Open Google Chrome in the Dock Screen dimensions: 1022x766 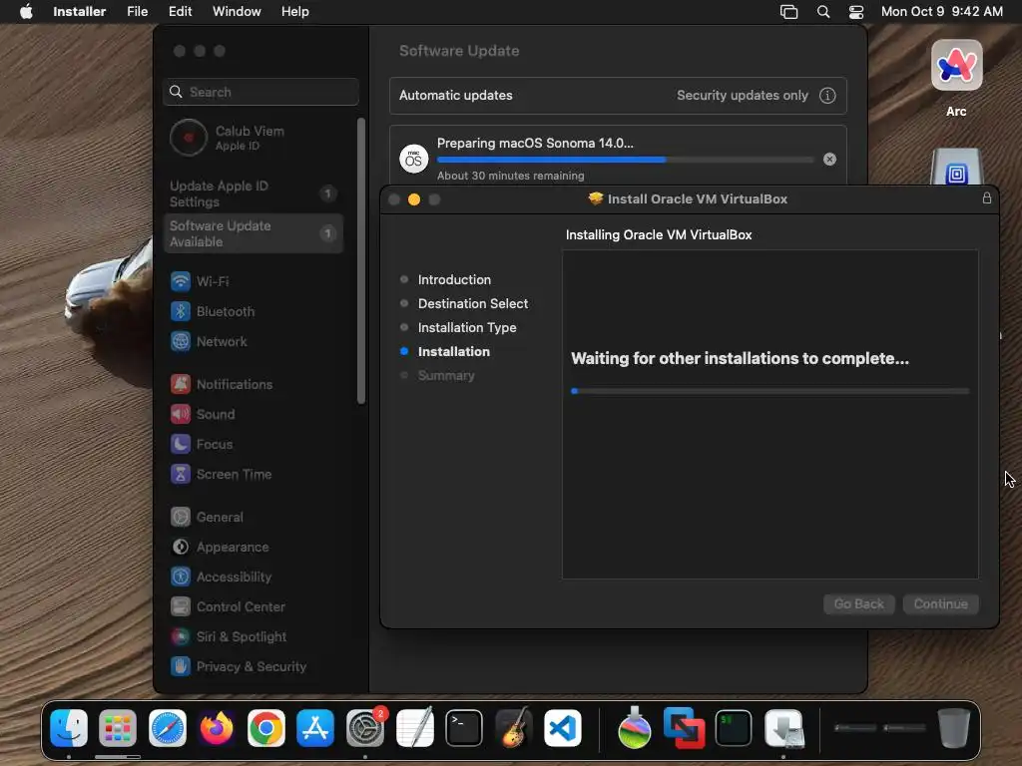click(x=265, y=727)
